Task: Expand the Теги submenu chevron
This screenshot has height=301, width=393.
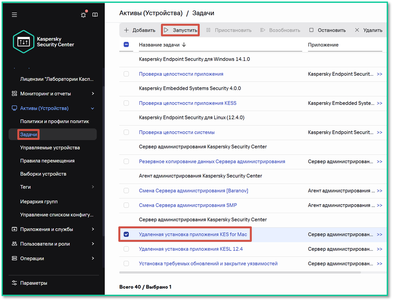Action: 93,187
